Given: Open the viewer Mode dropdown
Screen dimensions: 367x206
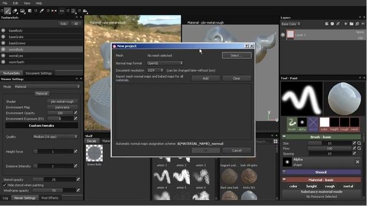Looking at the screenshot, I should [47, 86].
